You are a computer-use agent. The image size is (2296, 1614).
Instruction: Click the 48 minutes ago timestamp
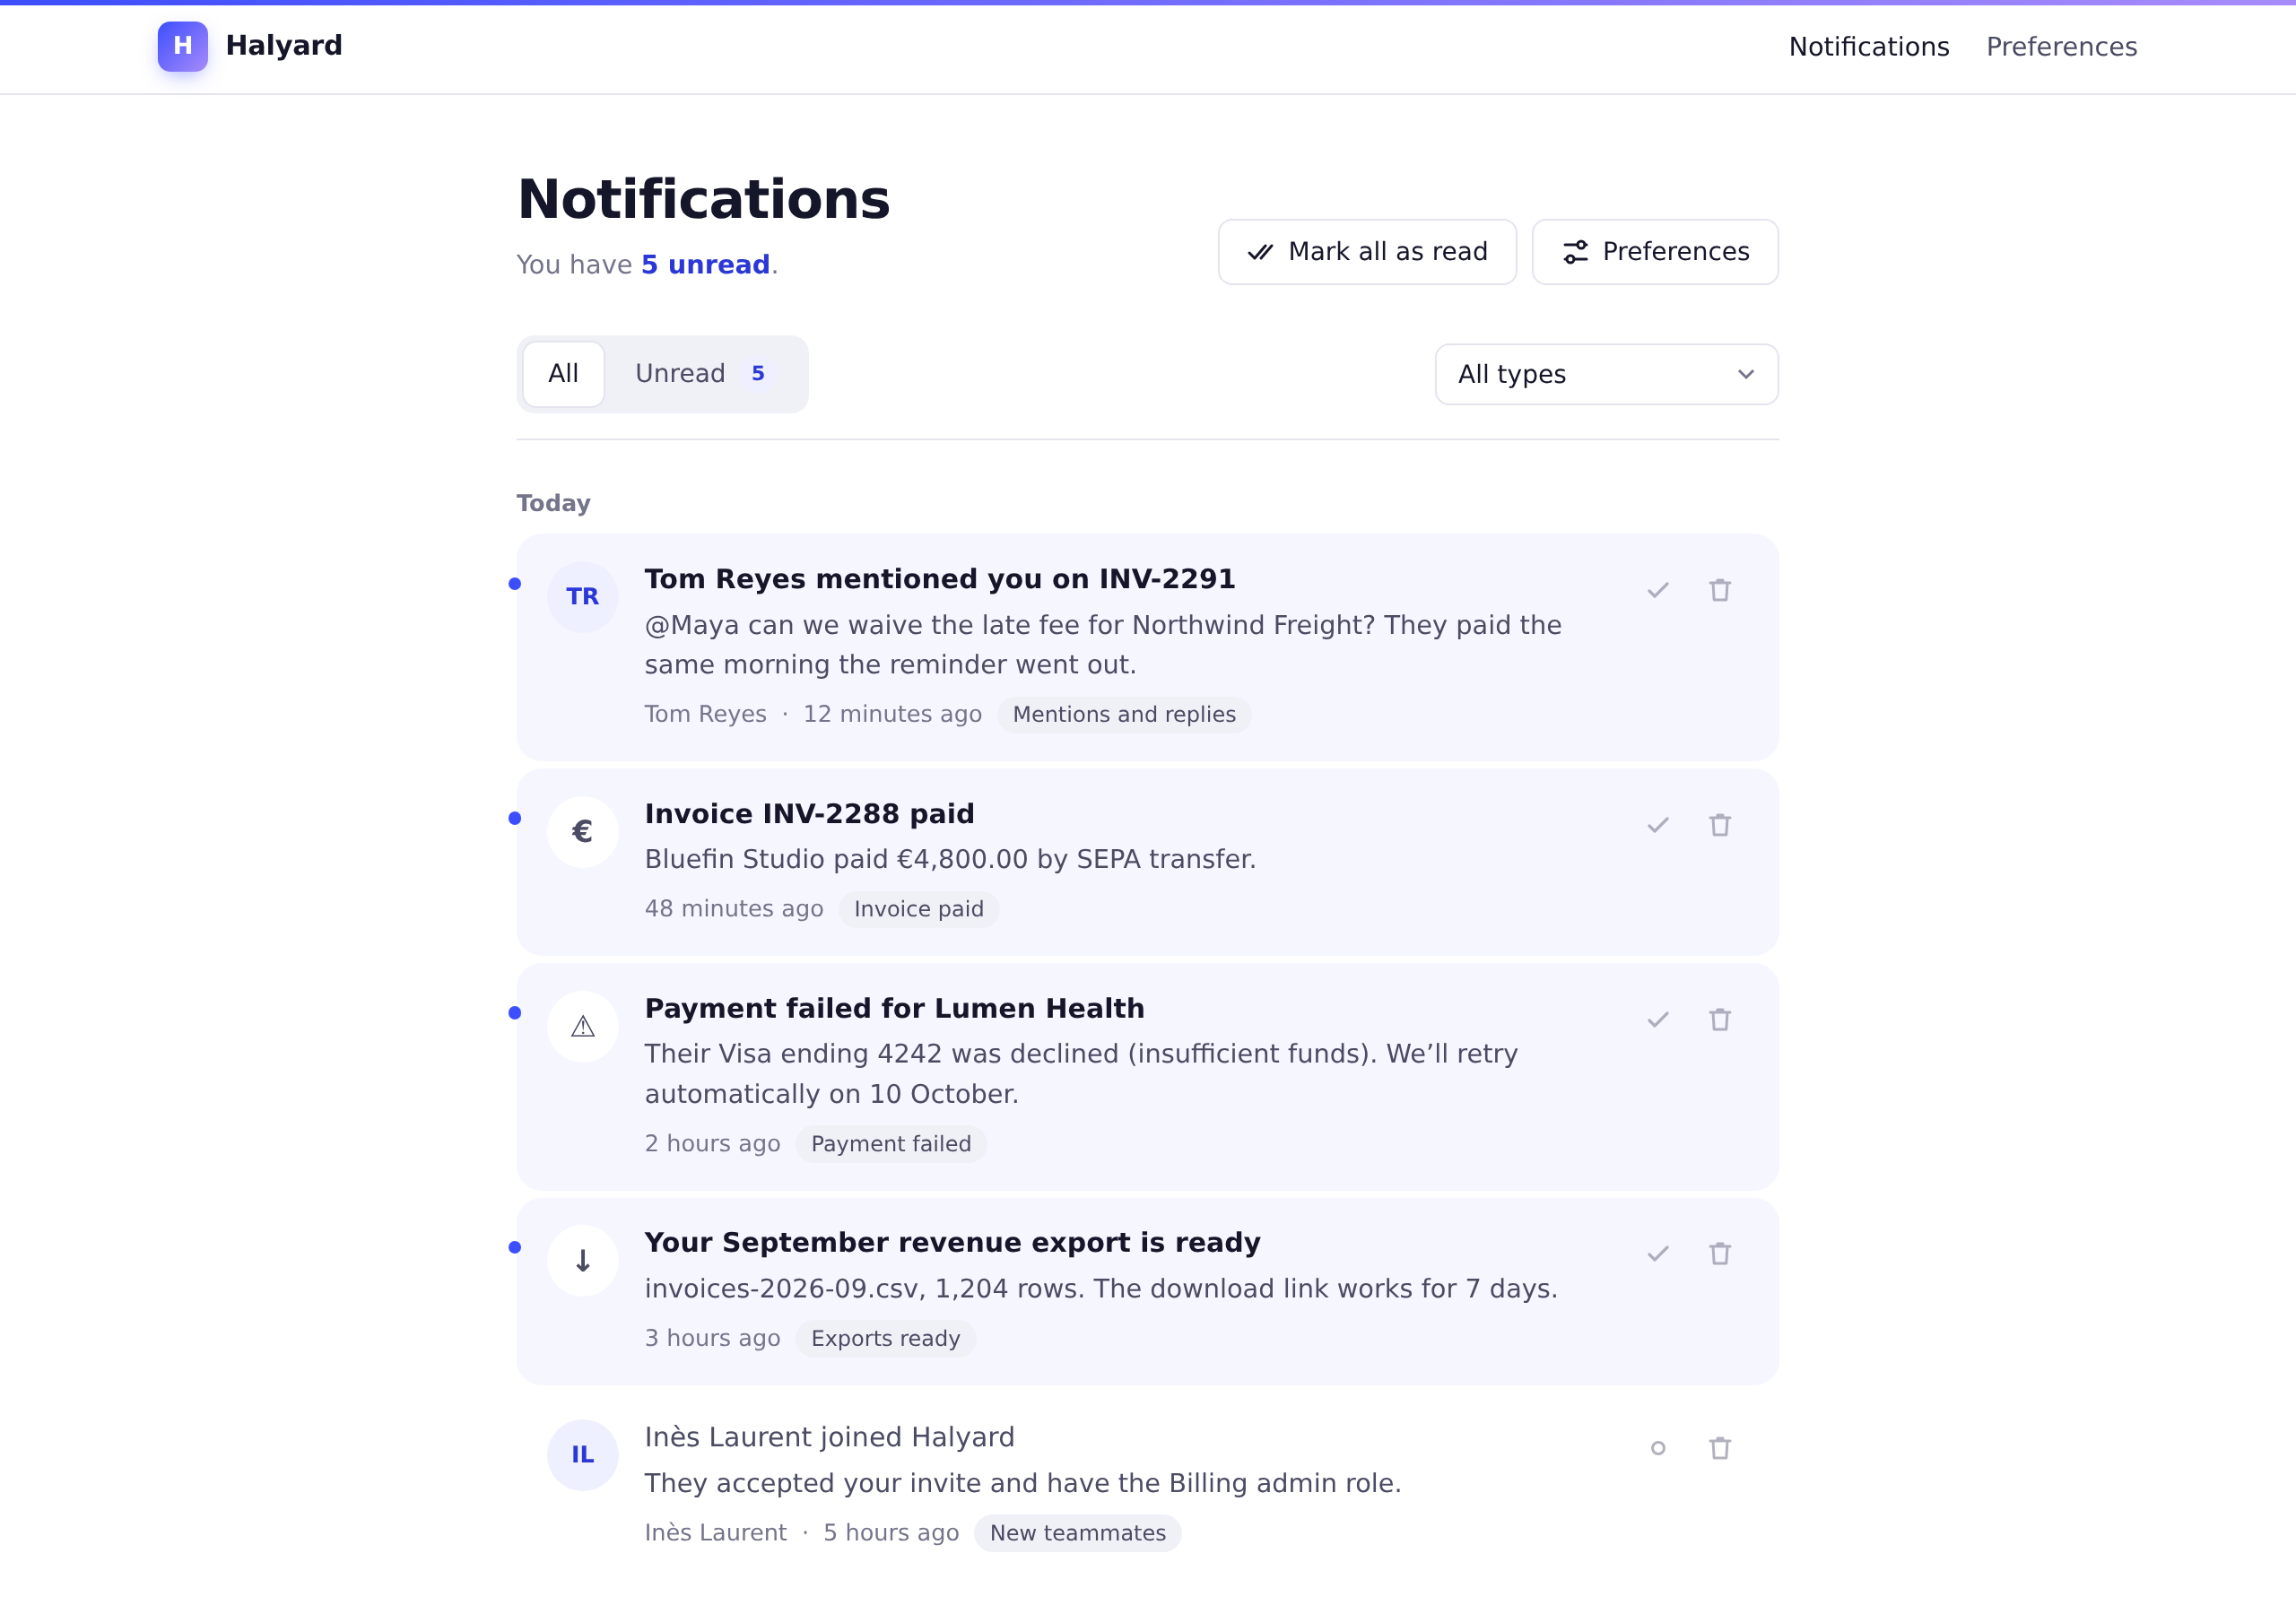733,909
